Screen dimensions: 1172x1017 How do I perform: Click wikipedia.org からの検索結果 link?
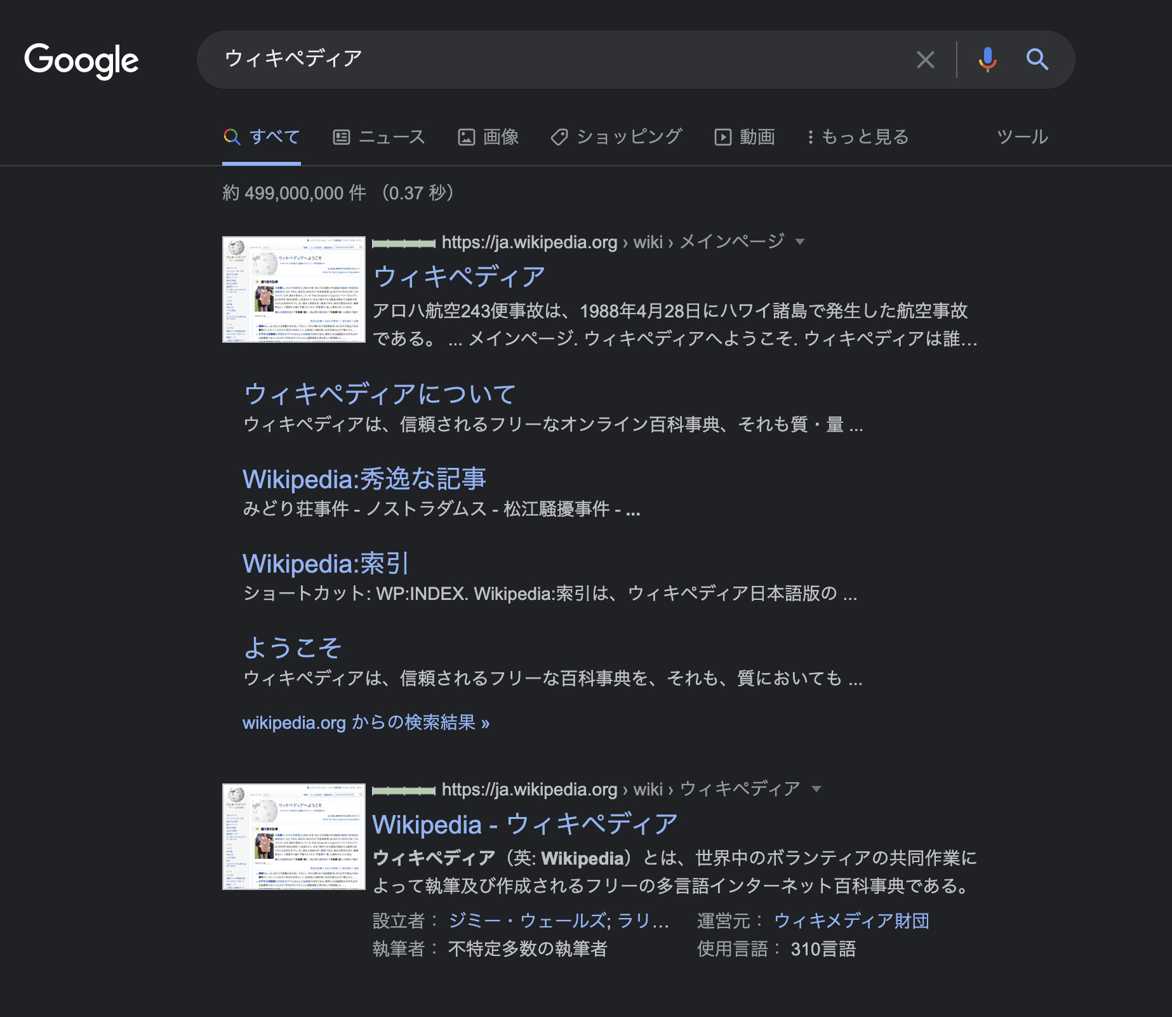366,722
